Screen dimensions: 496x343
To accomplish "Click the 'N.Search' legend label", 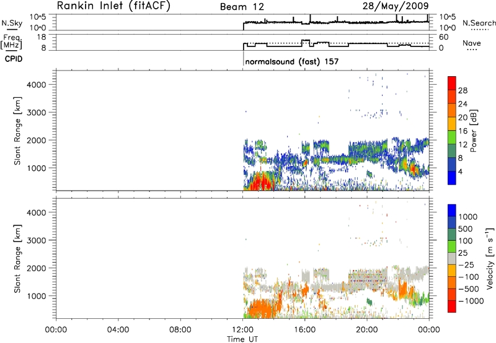I will [x=479, y=23].
